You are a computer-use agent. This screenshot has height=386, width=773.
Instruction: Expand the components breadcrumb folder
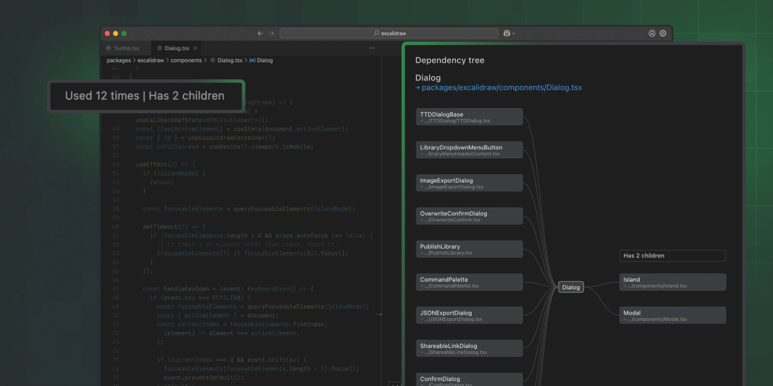[x=186, y=60]
